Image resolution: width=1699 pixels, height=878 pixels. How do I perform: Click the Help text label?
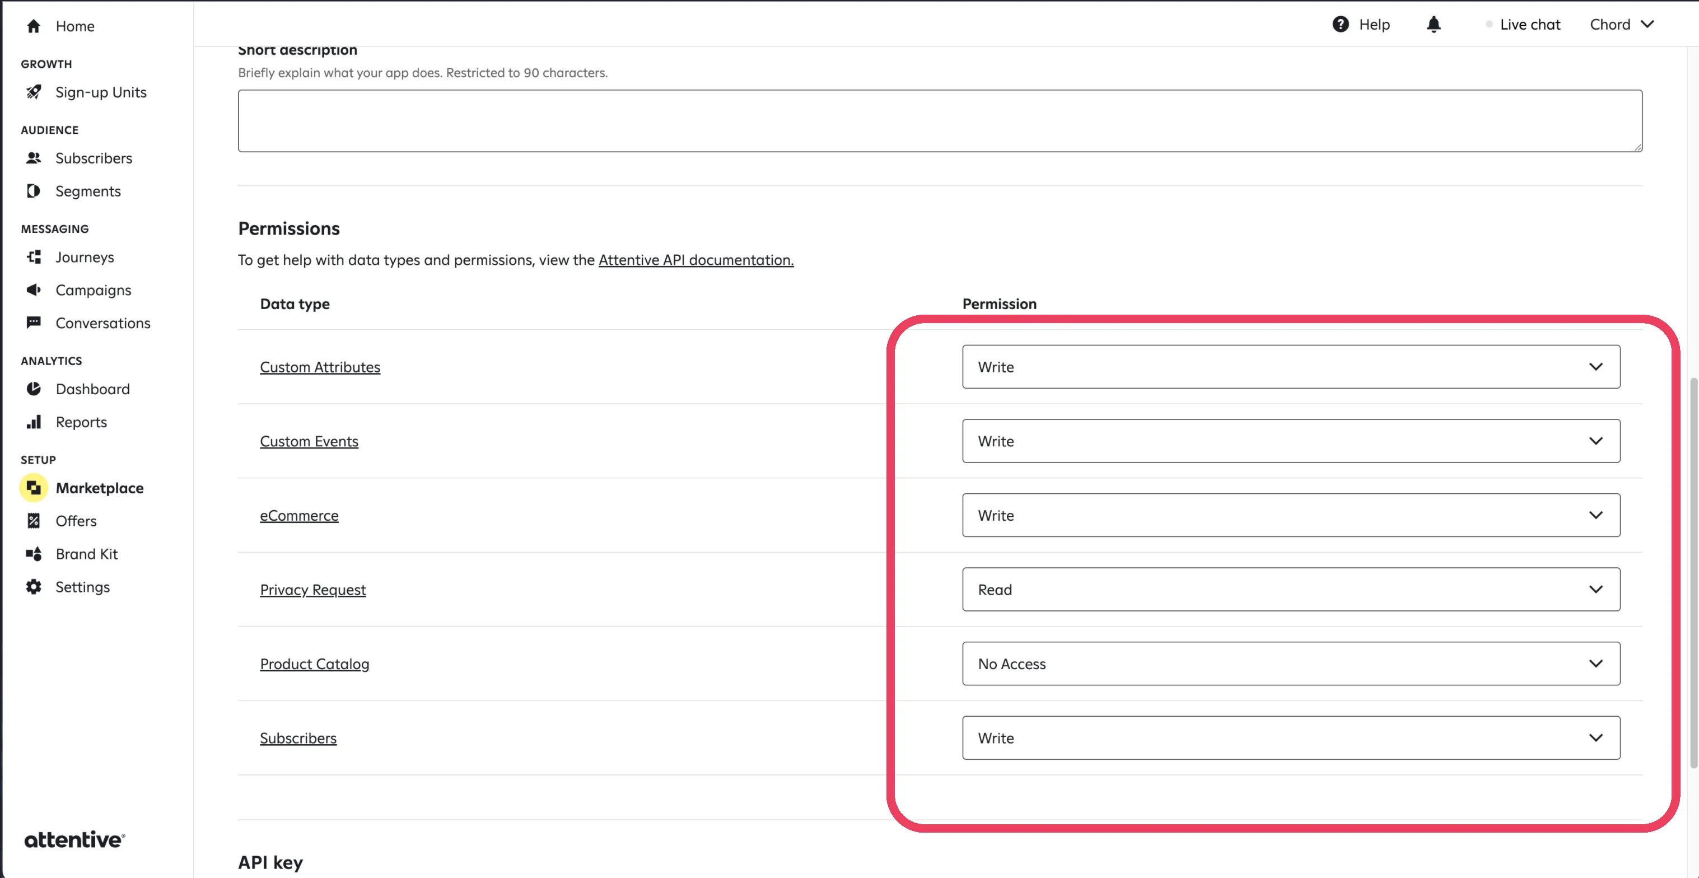click(x=1375, y=25)
